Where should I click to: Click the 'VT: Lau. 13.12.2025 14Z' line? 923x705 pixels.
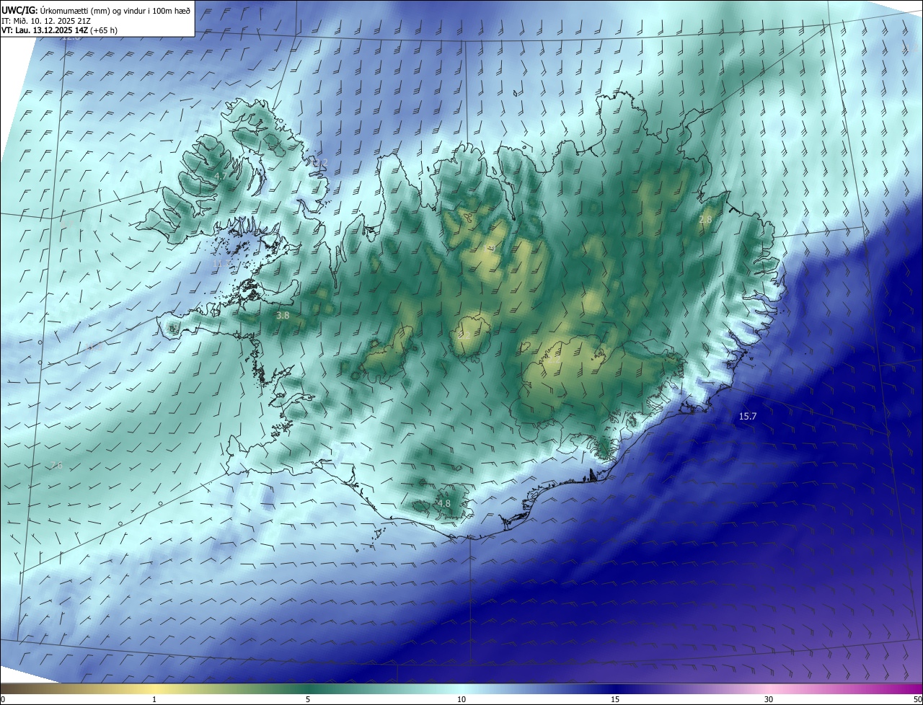(x=59, y=30)
